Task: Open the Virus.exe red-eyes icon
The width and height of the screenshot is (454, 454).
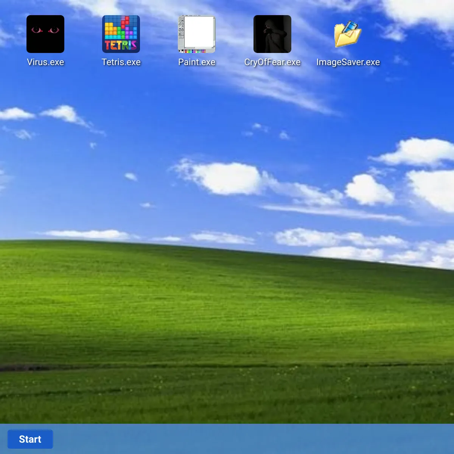Action: click(x=45, y=34)
